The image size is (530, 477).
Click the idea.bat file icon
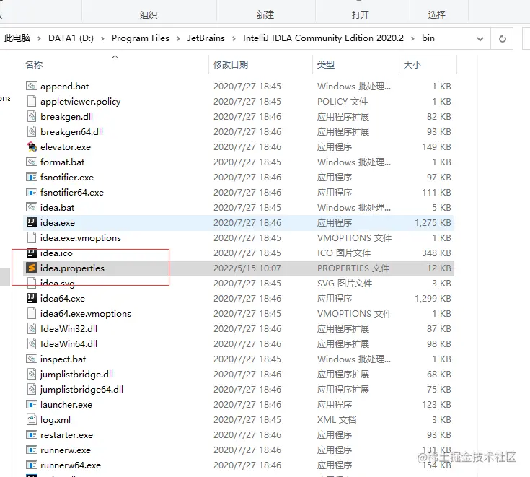(32, 207)
